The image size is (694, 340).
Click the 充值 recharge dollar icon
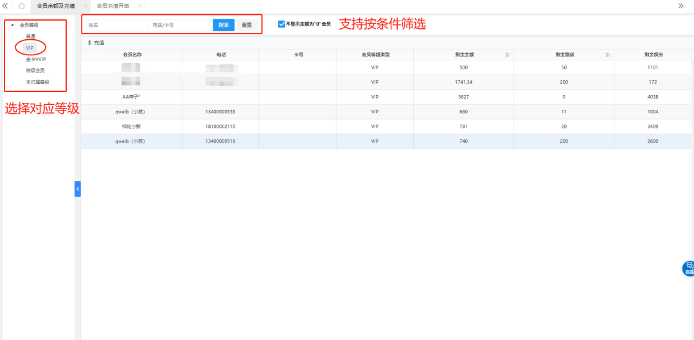pyautogui.click(x=89, y=43)
